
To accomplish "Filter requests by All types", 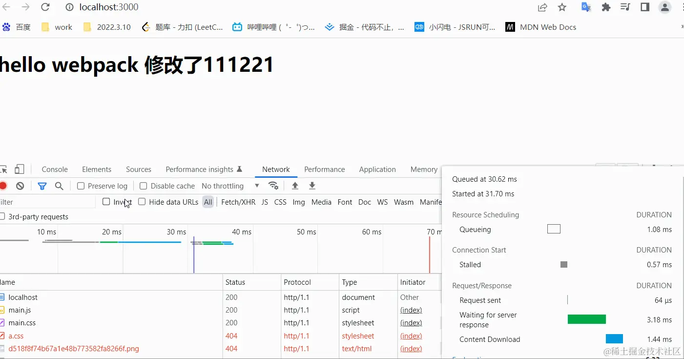I will click(x=208, y=202).
